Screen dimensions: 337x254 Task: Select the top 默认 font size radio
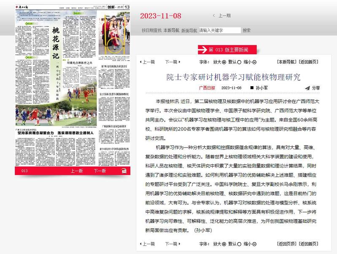pyautogui.click(x=239, y=62)
